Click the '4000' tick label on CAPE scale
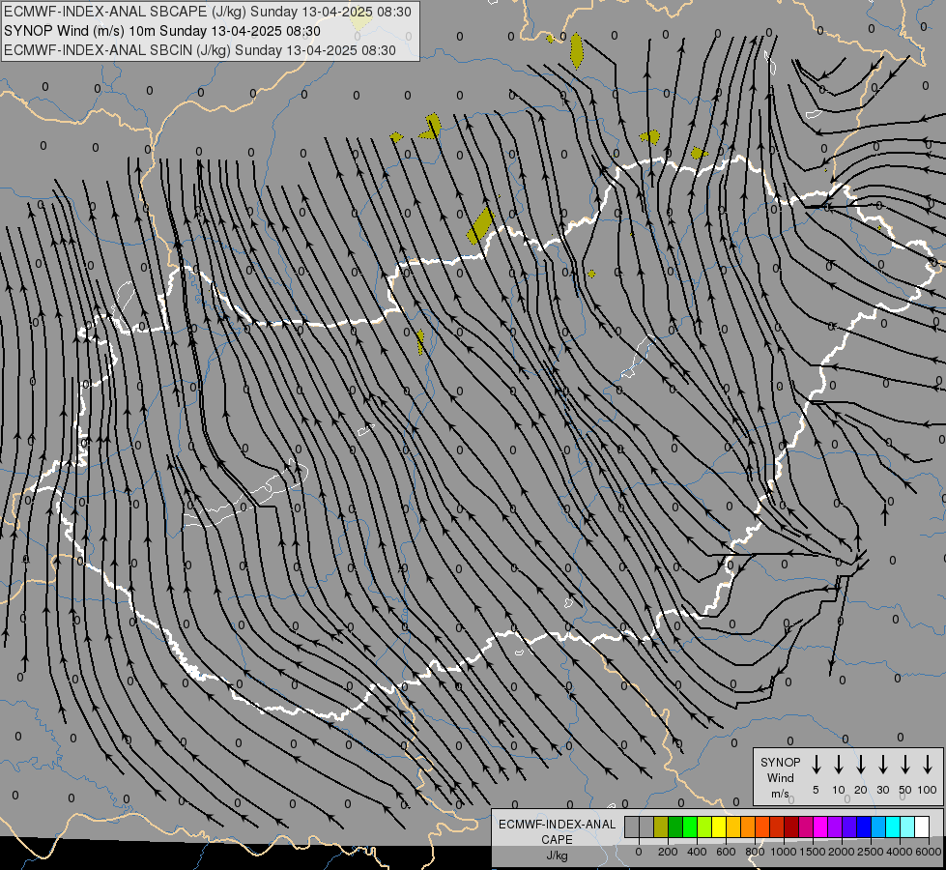 900,852
